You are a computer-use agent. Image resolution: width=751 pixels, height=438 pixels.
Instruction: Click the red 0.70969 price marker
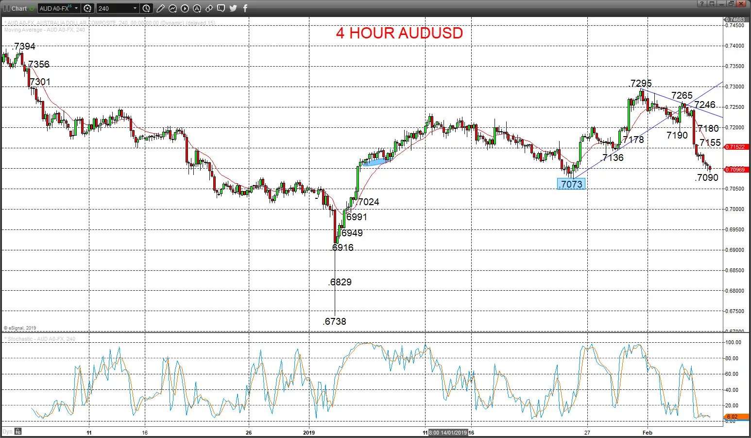(x=735, y=170)
